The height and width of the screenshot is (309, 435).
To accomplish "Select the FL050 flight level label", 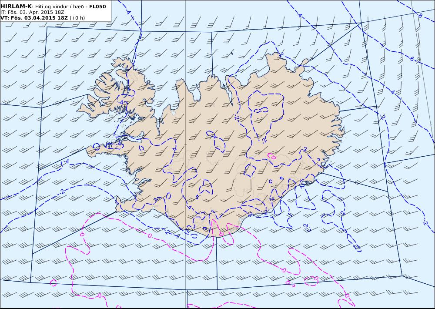I will 97,7.
